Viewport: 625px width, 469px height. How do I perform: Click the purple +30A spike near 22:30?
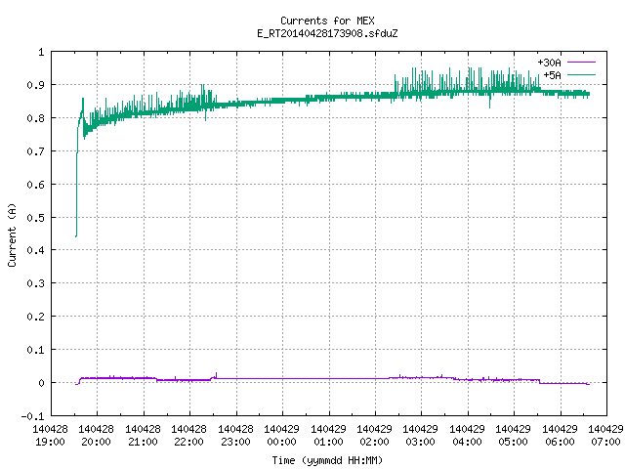[216, 375]
